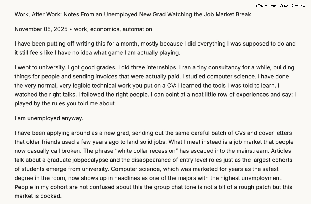Click the date November 05, 2025

click(x=41, y=29)
